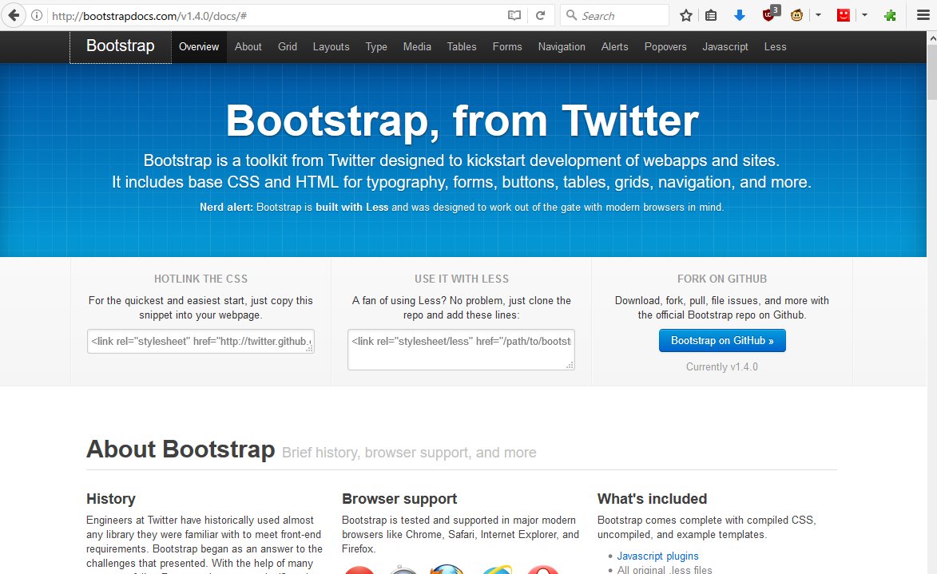Image resolution: width=937 pixels, height=574 pixels.
Task: Bookmark this page with the star icon
Action: pyautogui.click(x=686, y=15)
